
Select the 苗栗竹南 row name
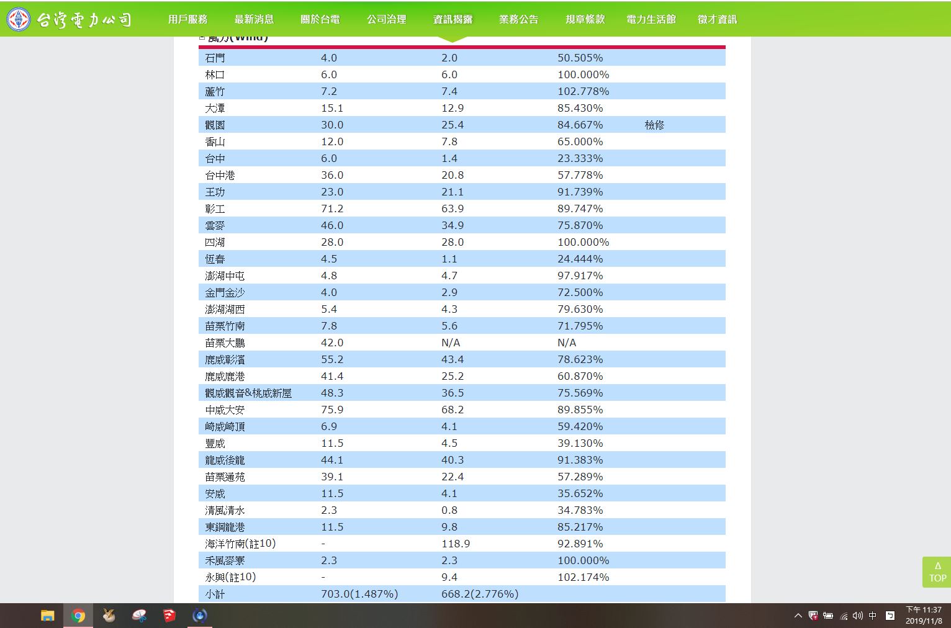click(x=225, y=326)
